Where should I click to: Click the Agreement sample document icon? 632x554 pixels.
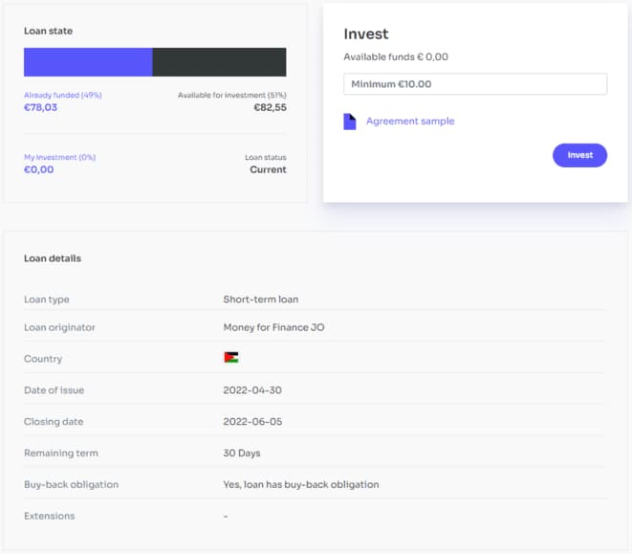pos(349,122)
